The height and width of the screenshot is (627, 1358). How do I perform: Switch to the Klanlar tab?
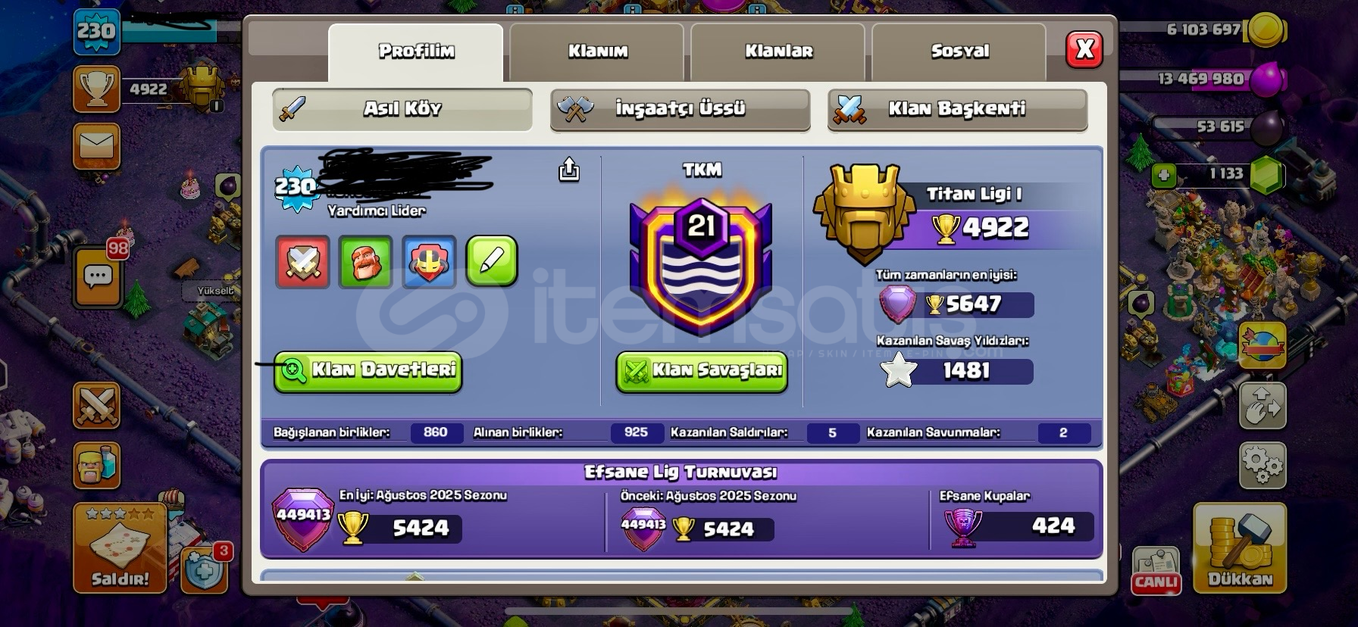(x=778, y=51)
